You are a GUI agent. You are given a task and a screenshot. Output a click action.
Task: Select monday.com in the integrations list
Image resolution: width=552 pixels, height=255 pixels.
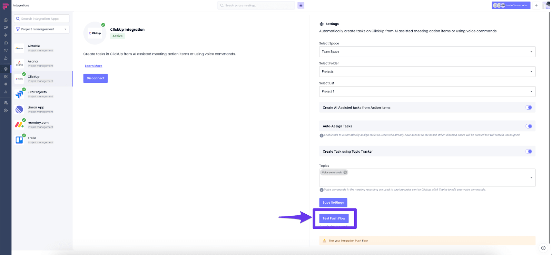click(x=42, y=125)
